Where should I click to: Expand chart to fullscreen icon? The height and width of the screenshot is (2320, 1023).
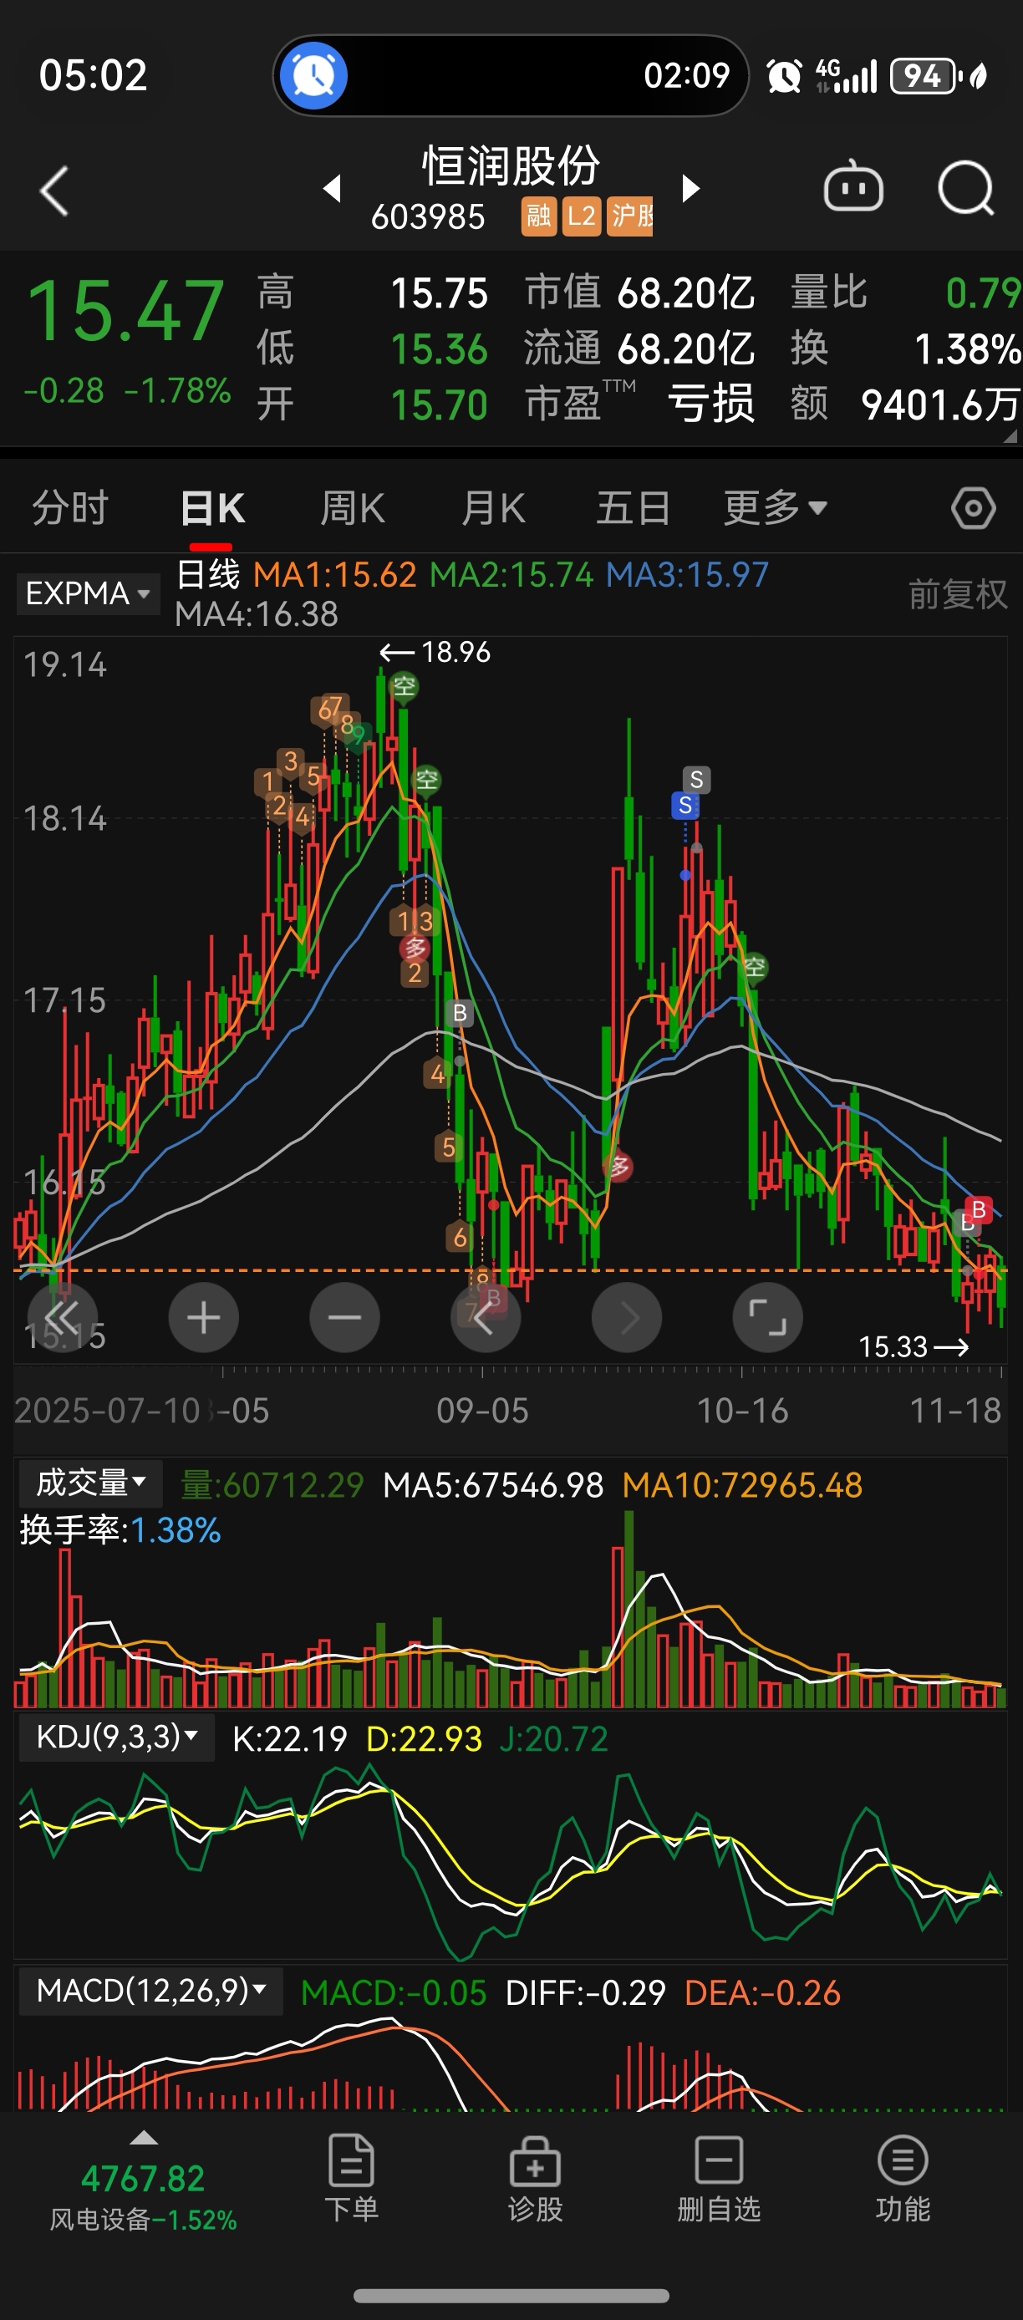[768, 1319]
